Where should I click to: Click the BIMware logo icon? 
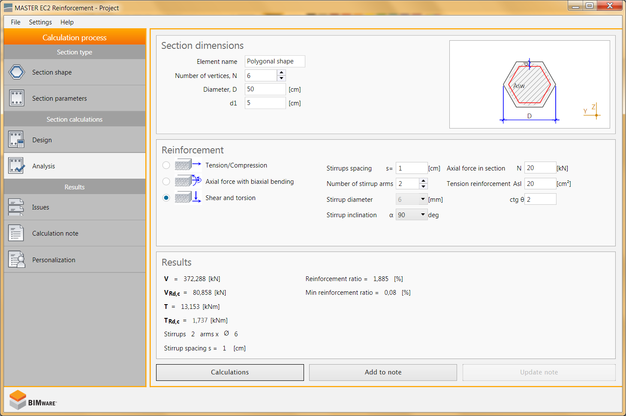pos(18,399)
